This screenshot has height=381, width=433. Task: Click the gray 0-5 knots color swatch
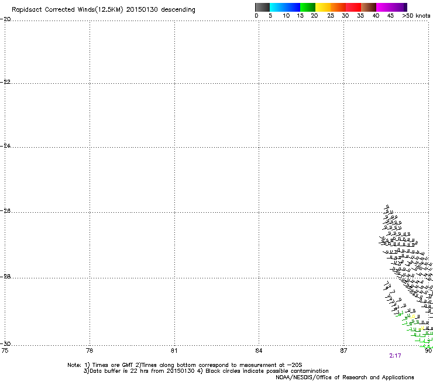pyautogui.click(x=262, y=7)
